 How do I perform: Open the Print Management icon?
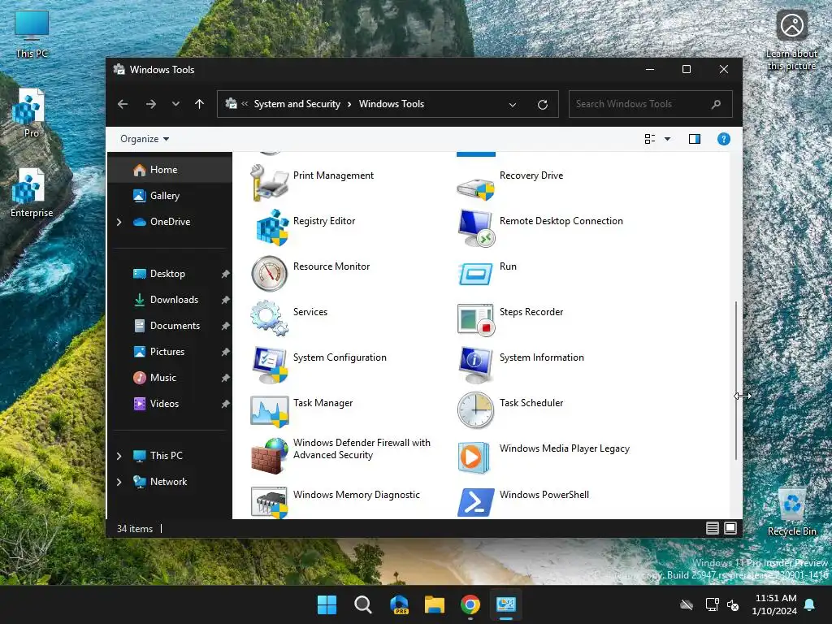point(270,183)
